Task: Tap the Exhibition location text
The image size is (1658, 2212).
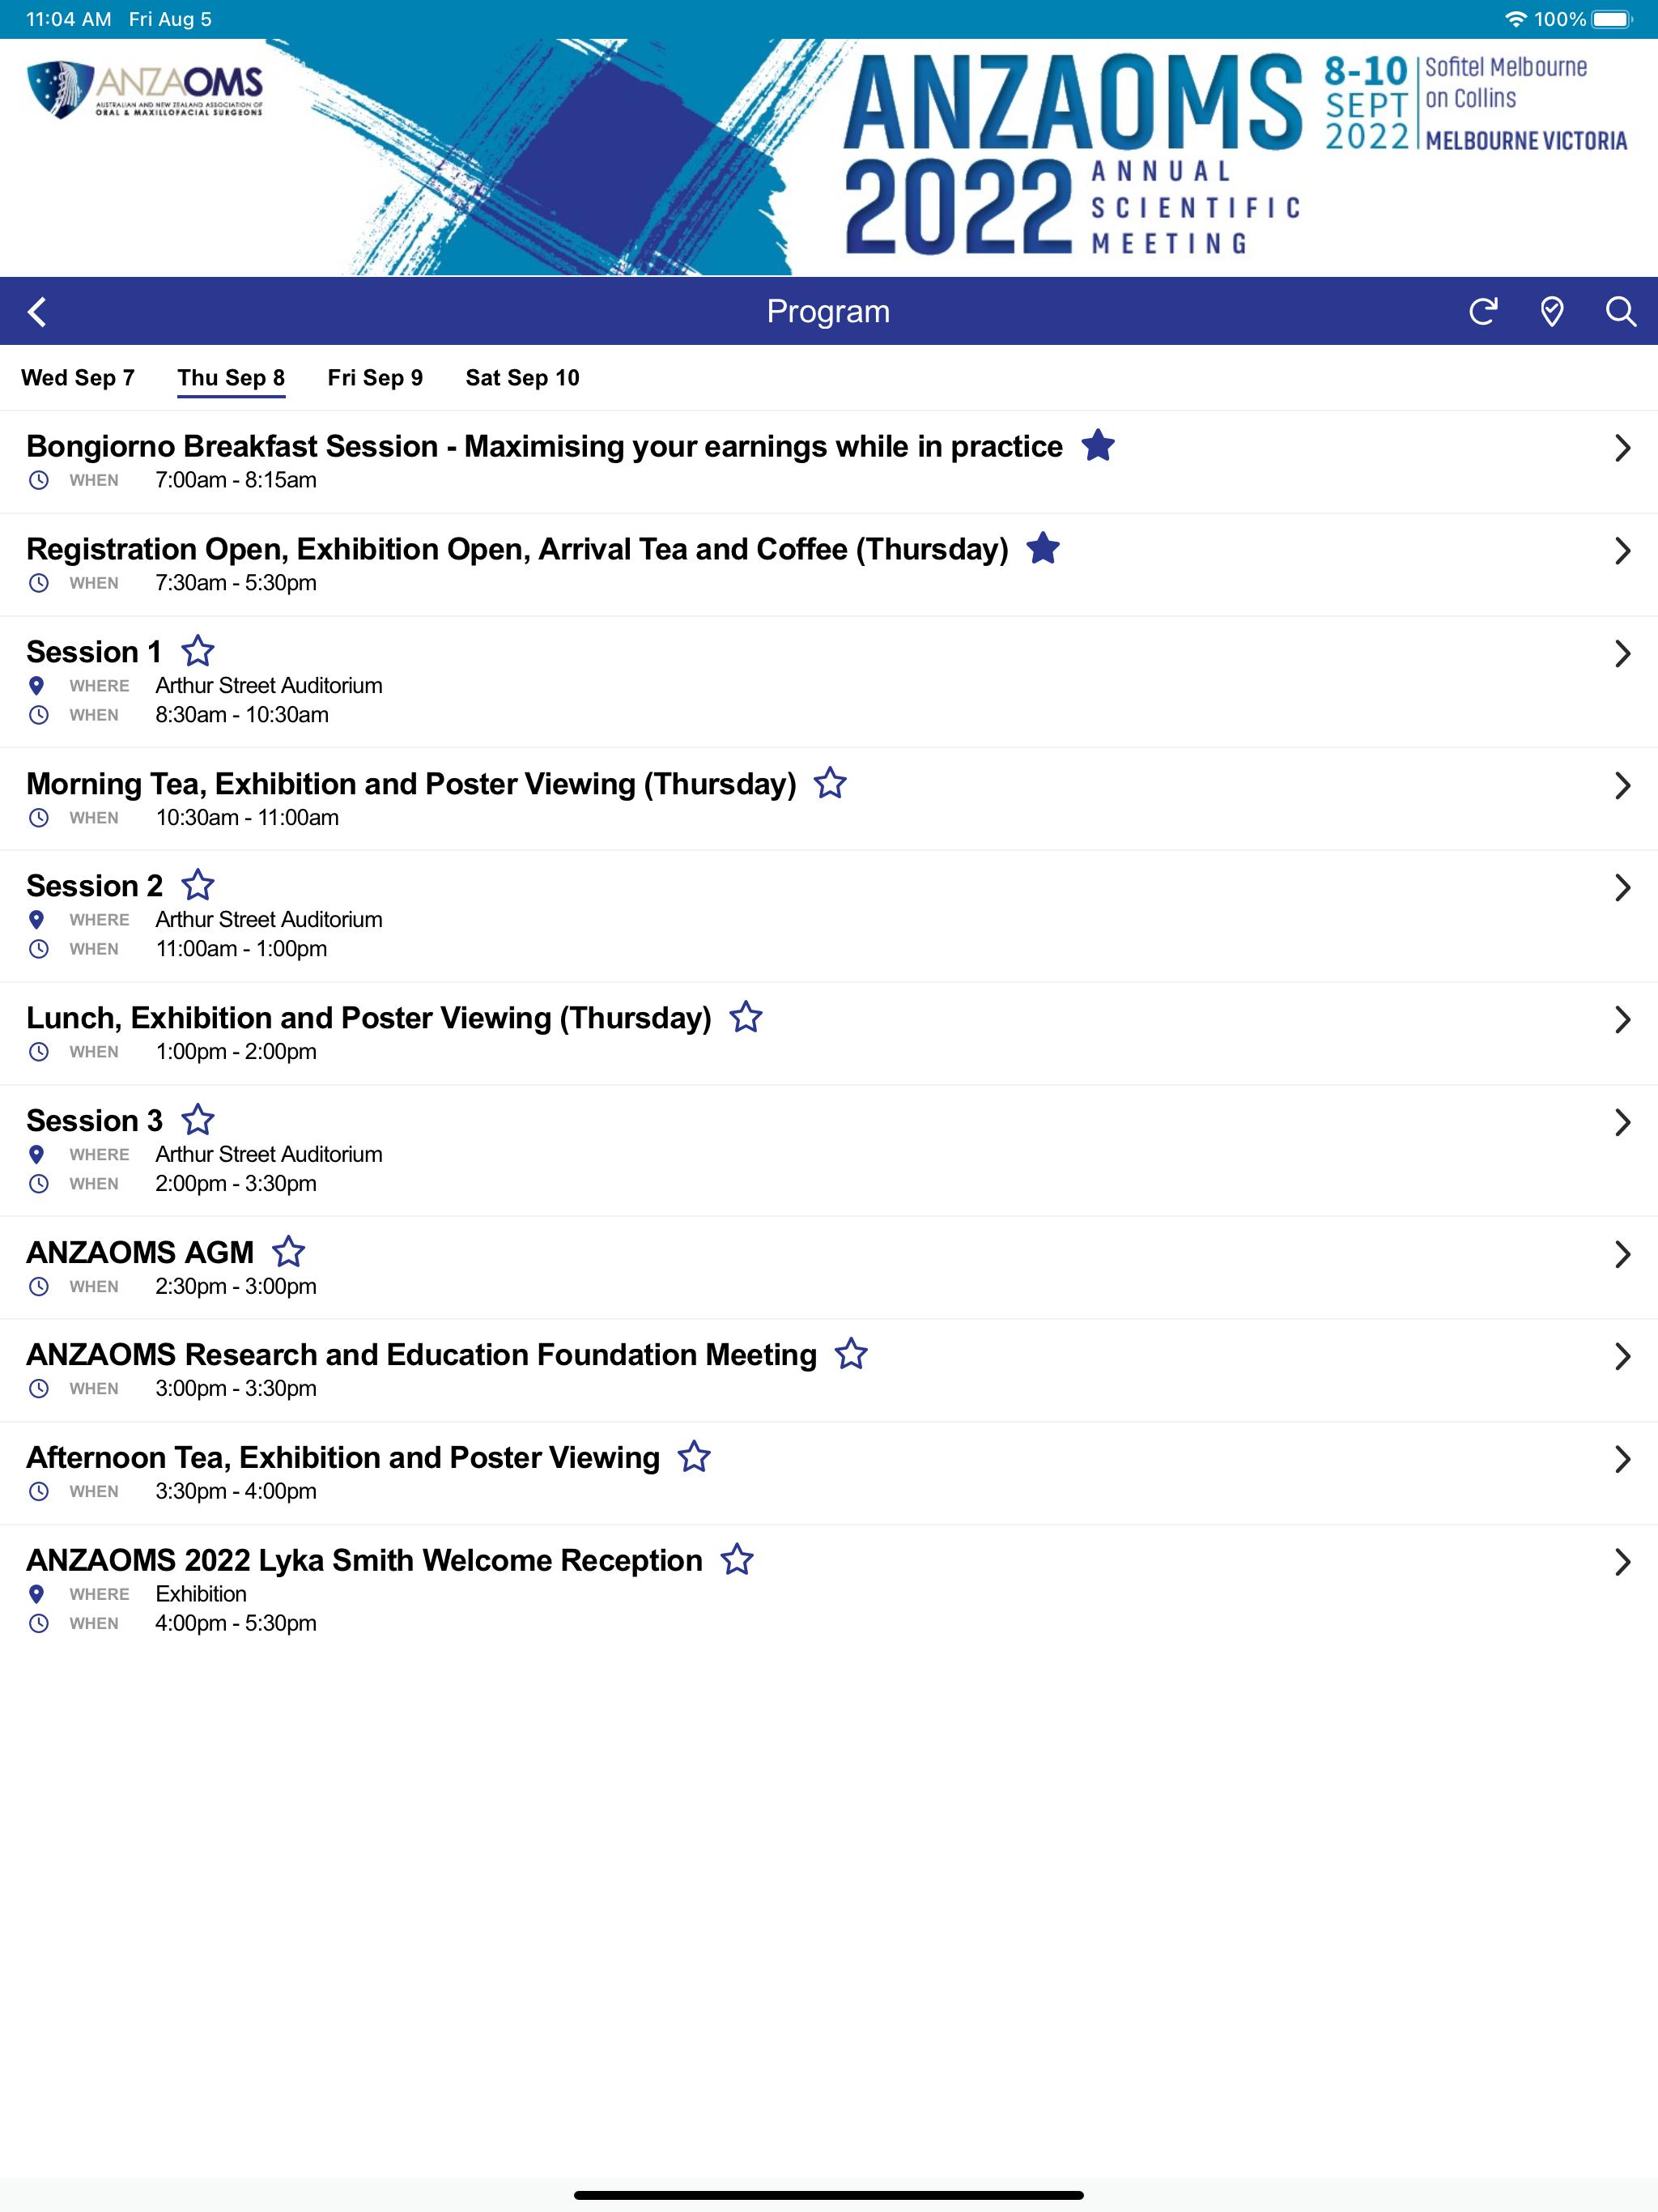Action: click(x=201, y=1594)
